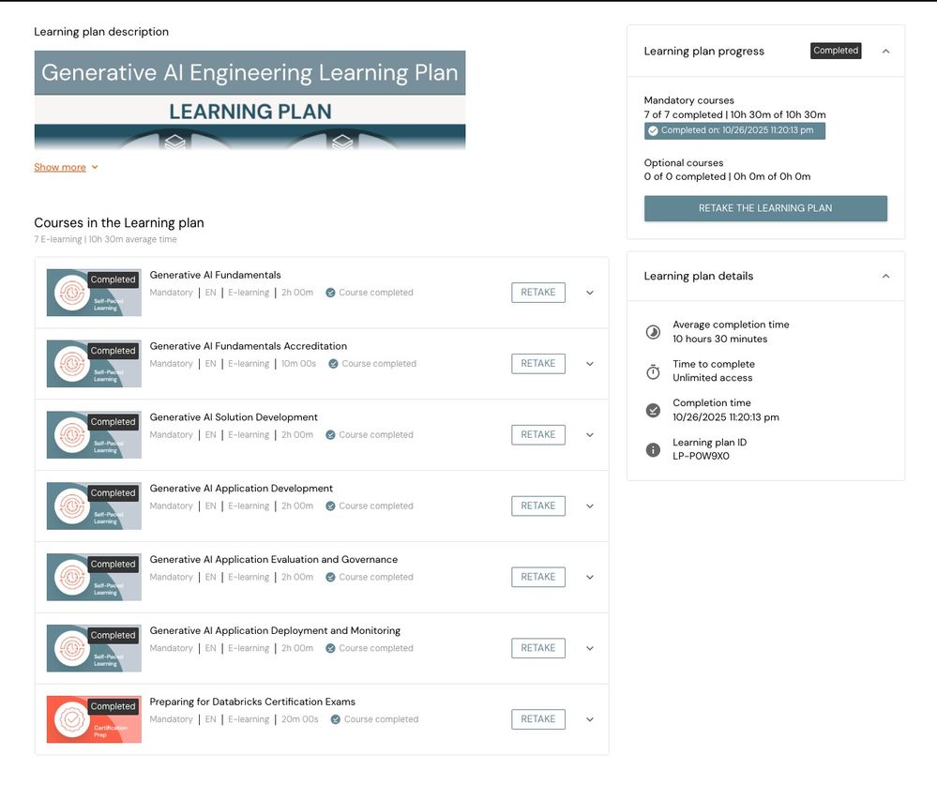This screenshot has height=785, width=937.
Task: Click the completed checkmark in the Completed on badge
Action: (x=653, y=131)
